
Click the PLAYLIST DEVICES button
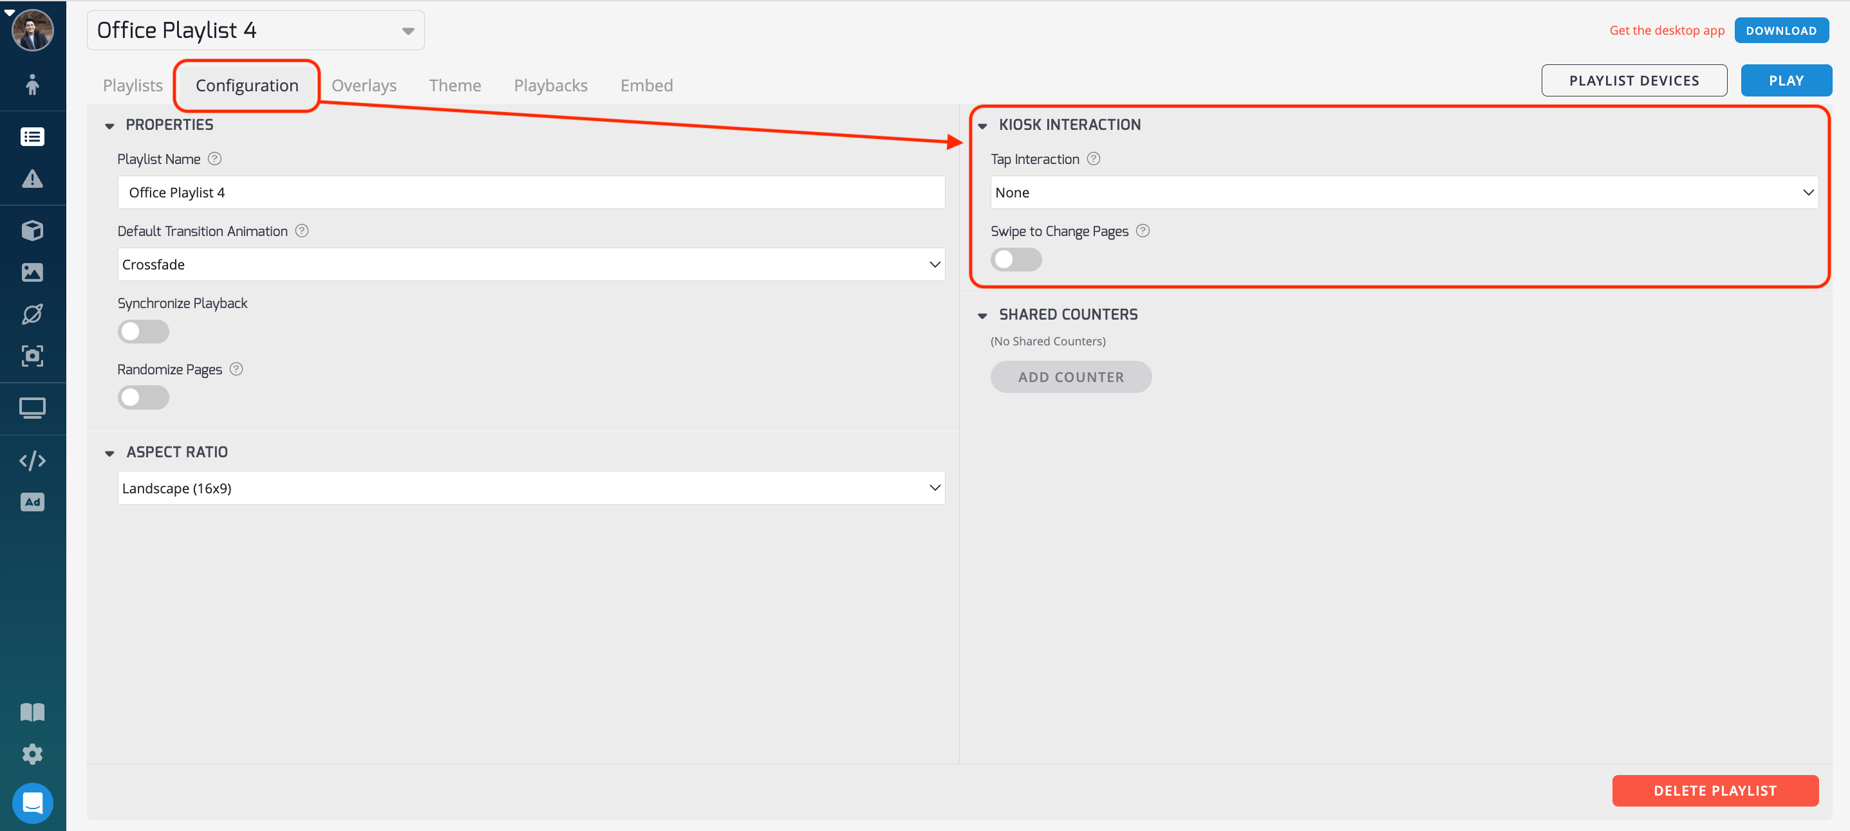1633,80
